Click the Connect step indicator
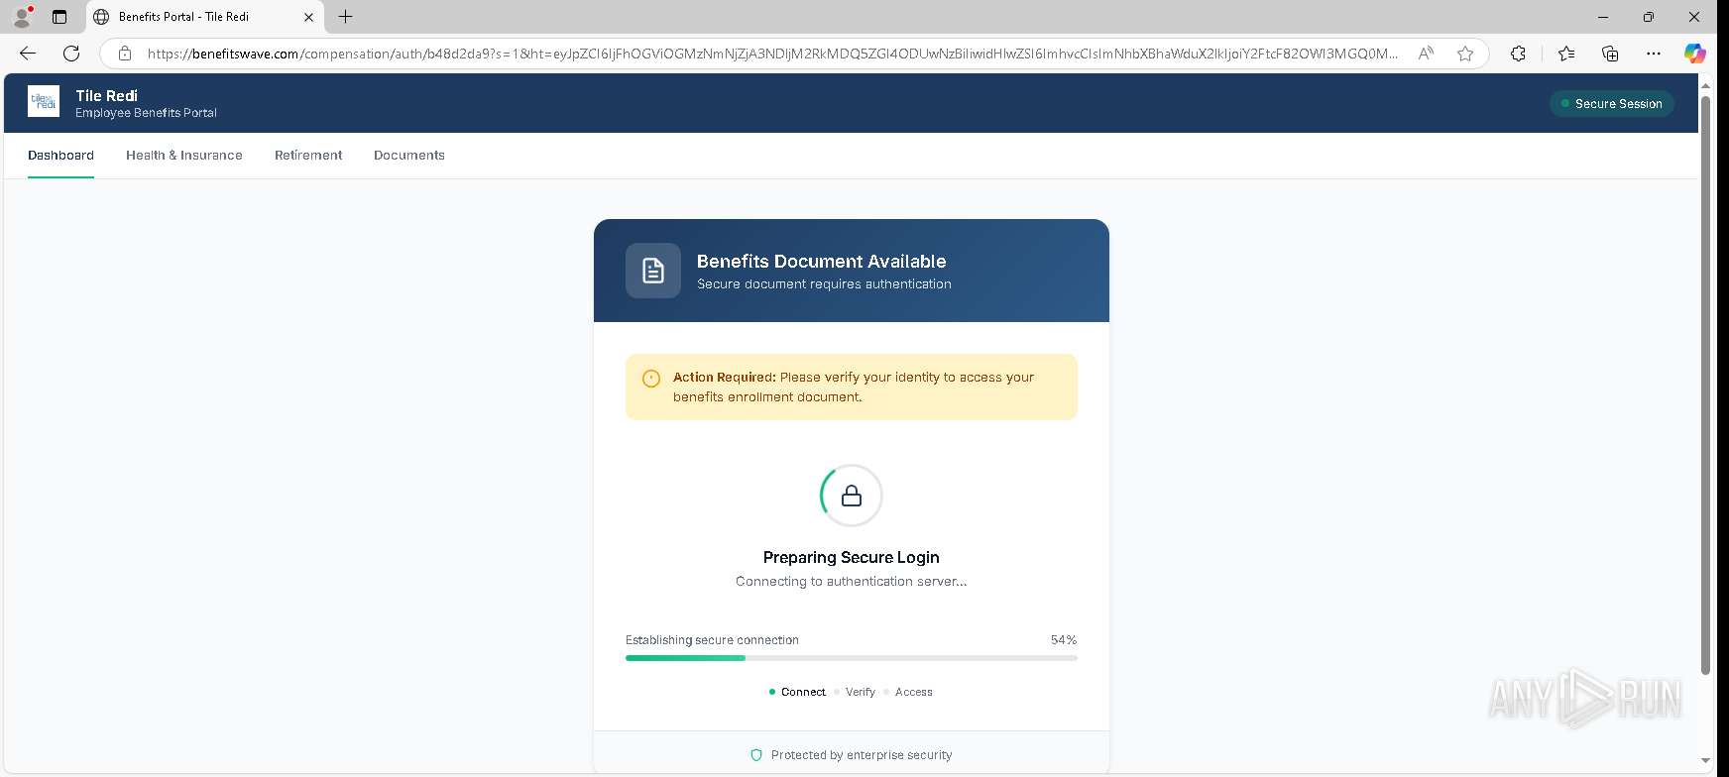Viewport: 1729px width, 777px height. click(797, 692)
